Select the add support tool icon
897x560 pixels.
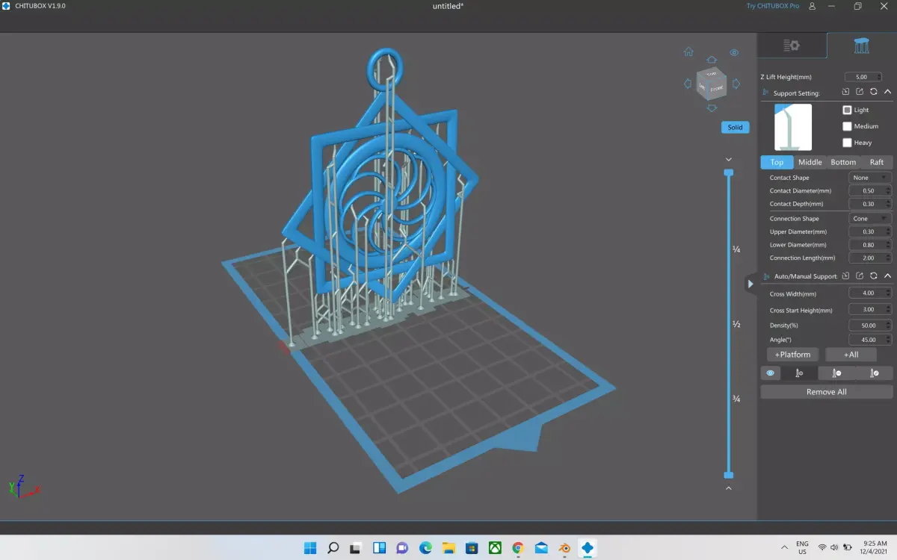(799, 373)
